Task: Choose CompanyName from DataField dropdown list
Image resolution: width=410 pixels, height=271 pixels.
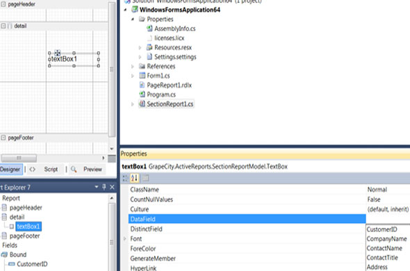Action: pyautogui.click(x=388, y=239)
